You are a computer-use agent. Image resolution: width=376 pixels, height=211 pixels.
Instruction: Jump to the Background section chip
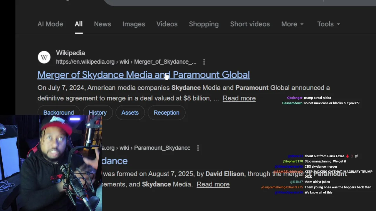[x=58, y=113]
